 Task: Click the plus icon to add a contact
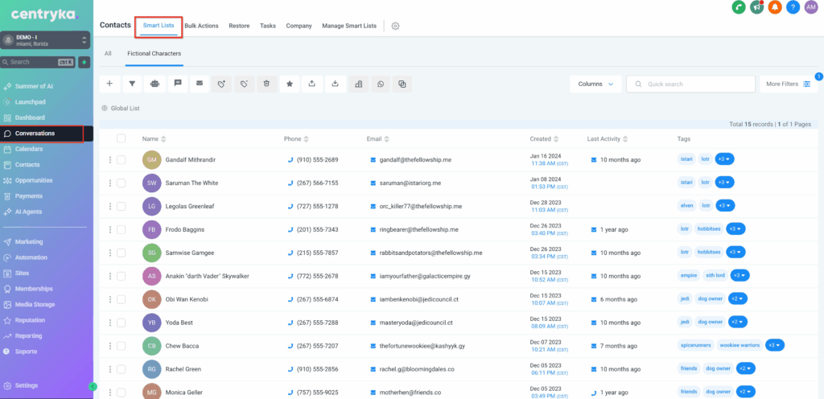[x=109, y=84]
